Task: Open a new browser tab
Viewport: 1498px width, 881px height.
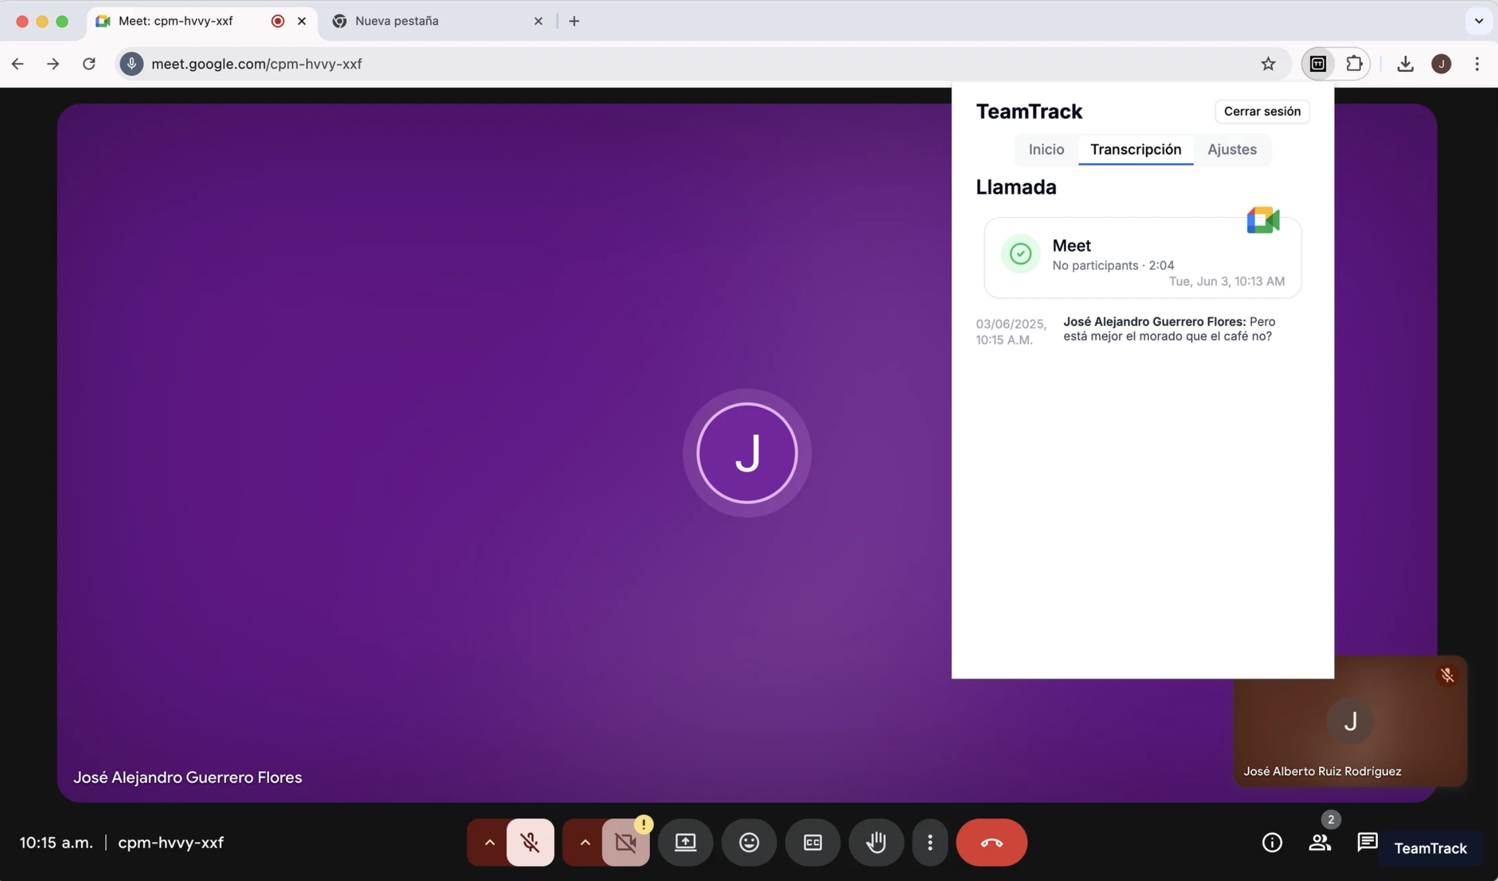Action: pos(574,21)
